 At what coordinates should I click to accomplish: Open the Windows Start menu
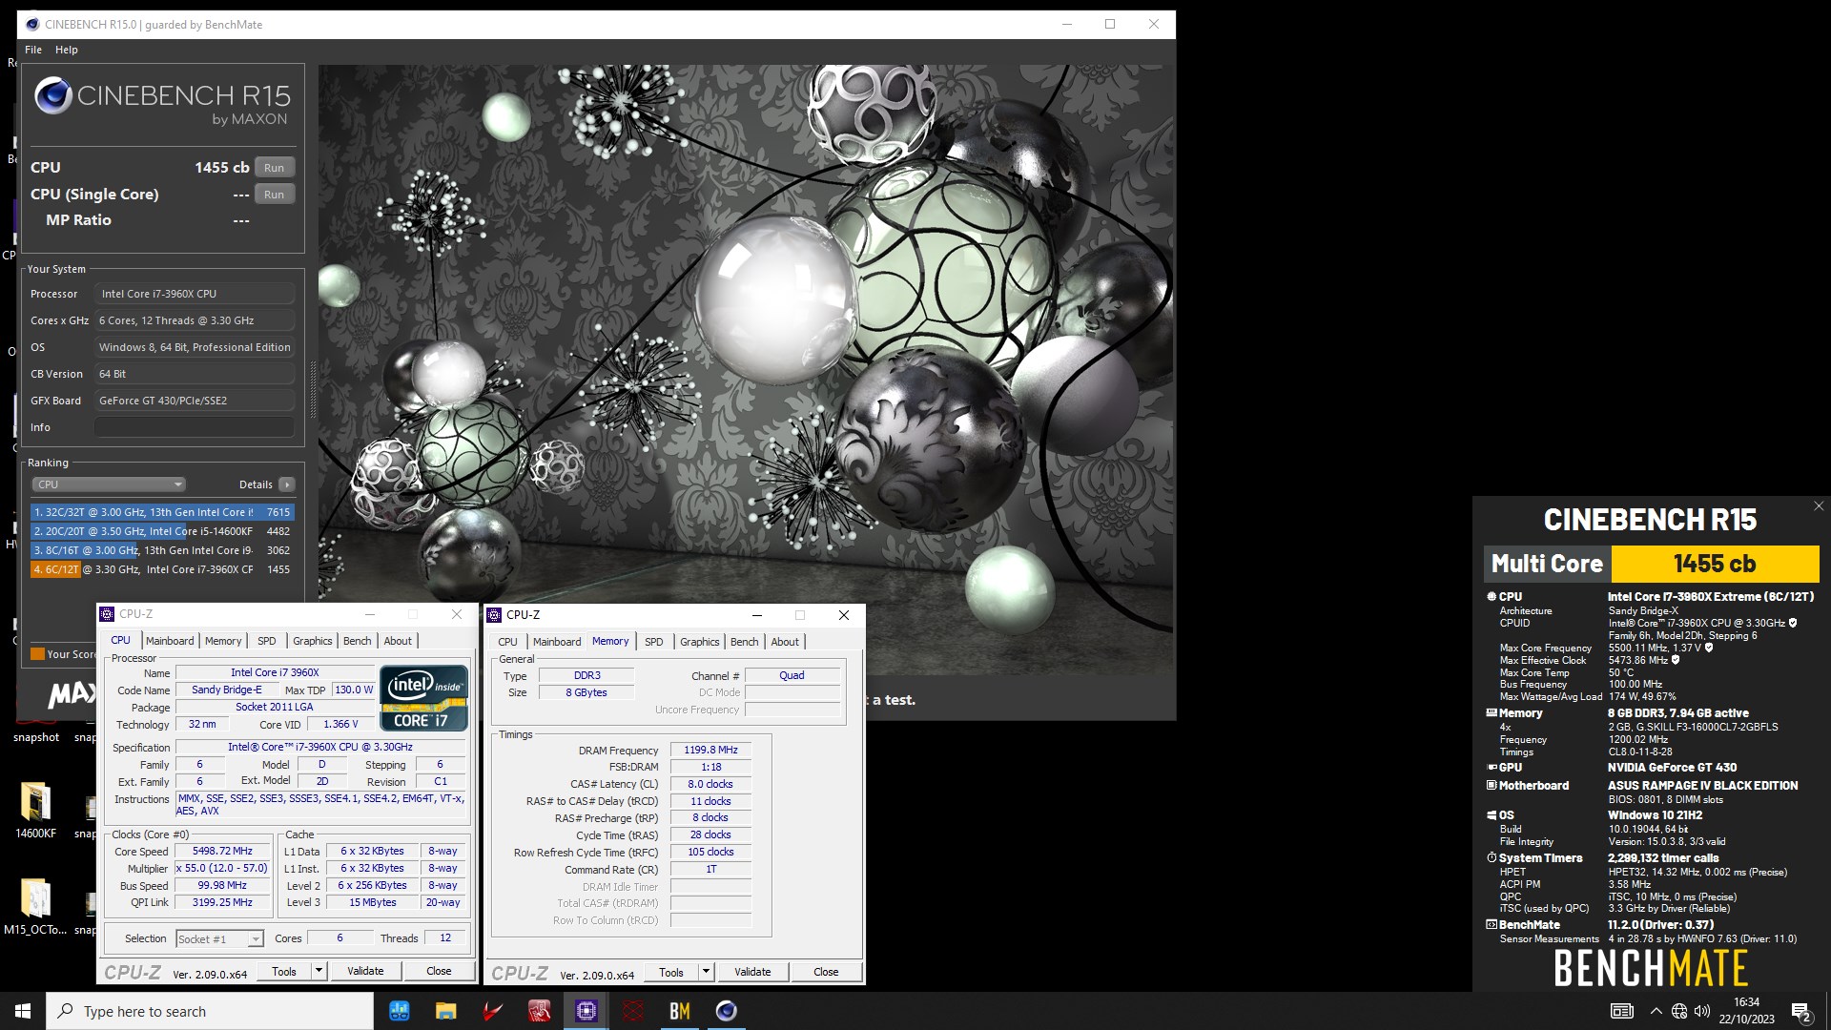23,1011
